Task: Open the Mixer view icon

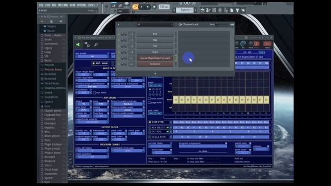Action: coord(220,10)
